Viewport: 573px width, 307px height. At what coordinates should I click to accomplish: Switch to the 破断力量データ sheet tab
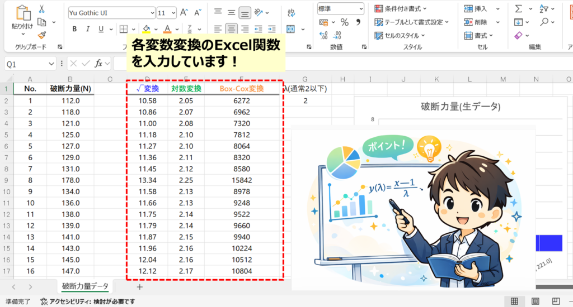86,286
